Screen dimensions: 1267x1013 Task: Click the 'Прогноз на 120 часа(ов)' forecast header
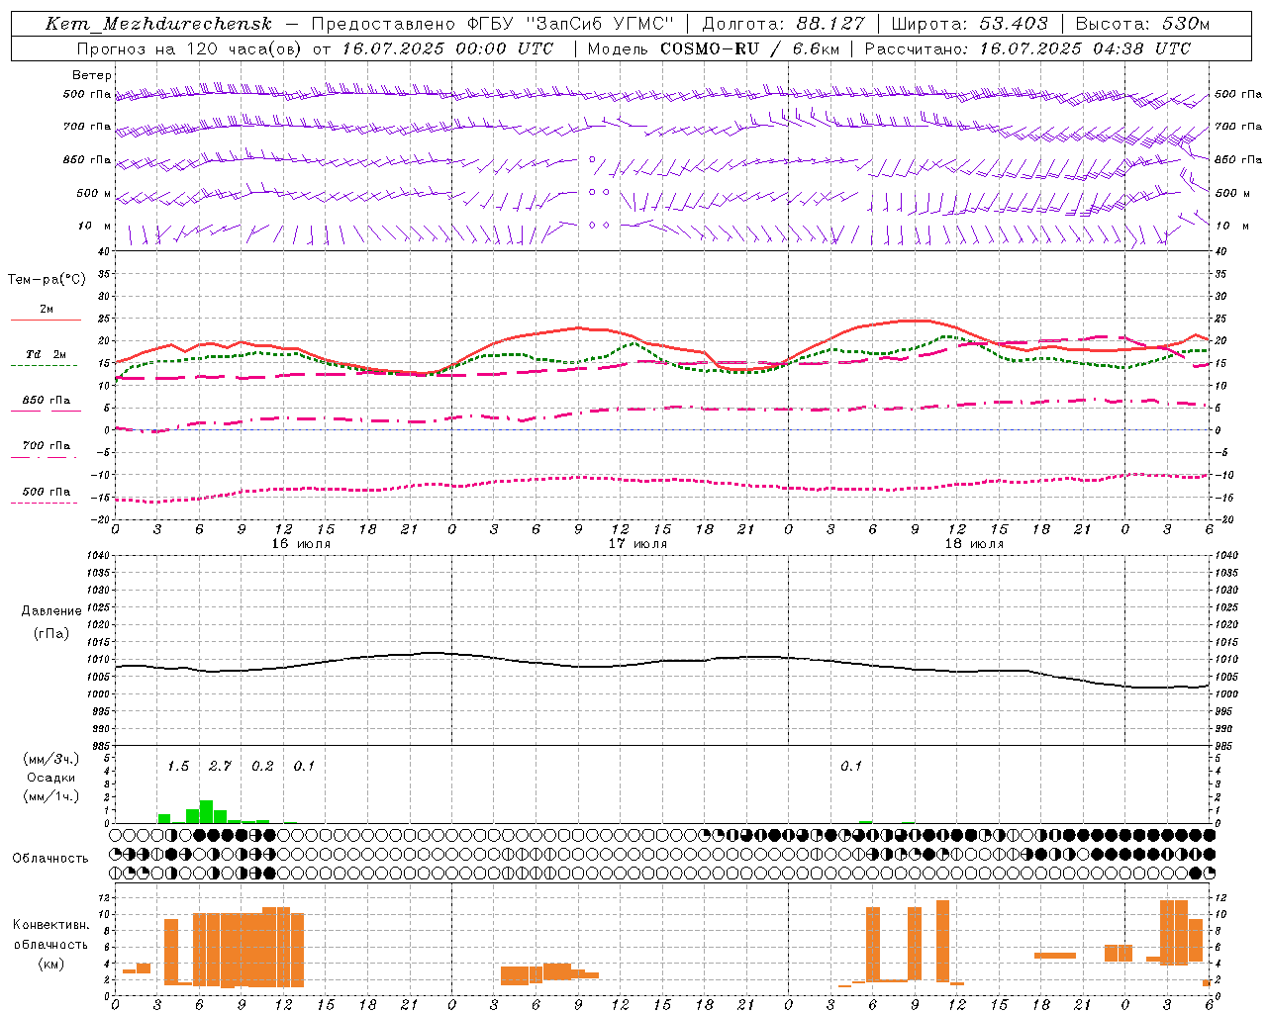(190, 48)
